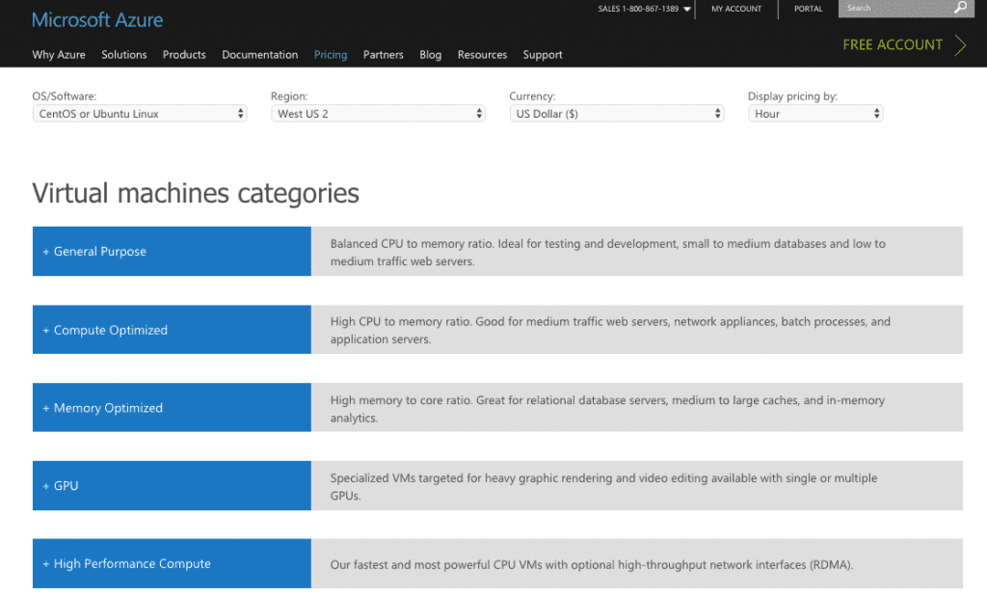
Task: Go to the Documentation section
Action: pos(260,55)
